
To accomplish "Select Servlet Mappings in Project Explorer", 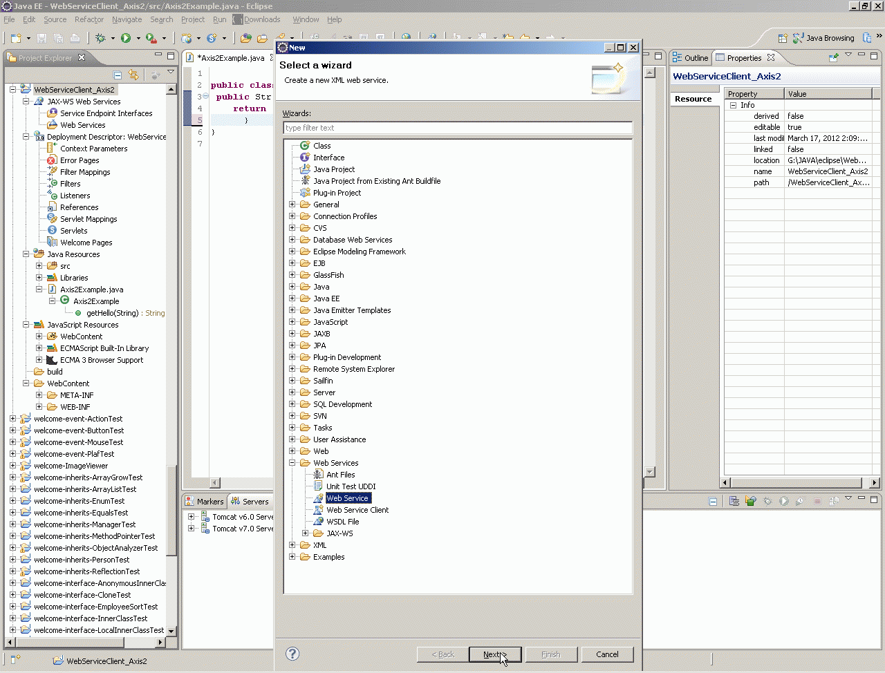I will (82, 219).
